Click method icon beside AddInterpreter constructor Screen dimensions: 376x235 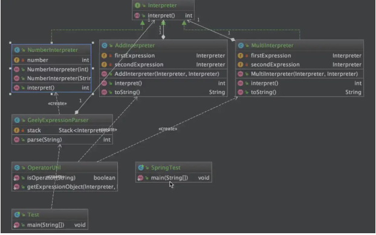coord(104,74)
